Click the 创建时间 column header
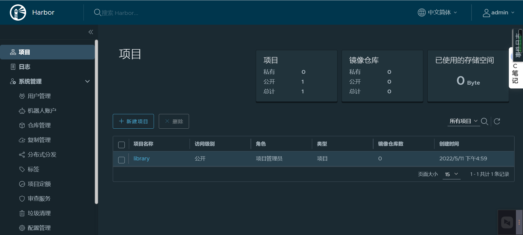The width and height of the screenshot is (523, 235). [x=449, y=144]
